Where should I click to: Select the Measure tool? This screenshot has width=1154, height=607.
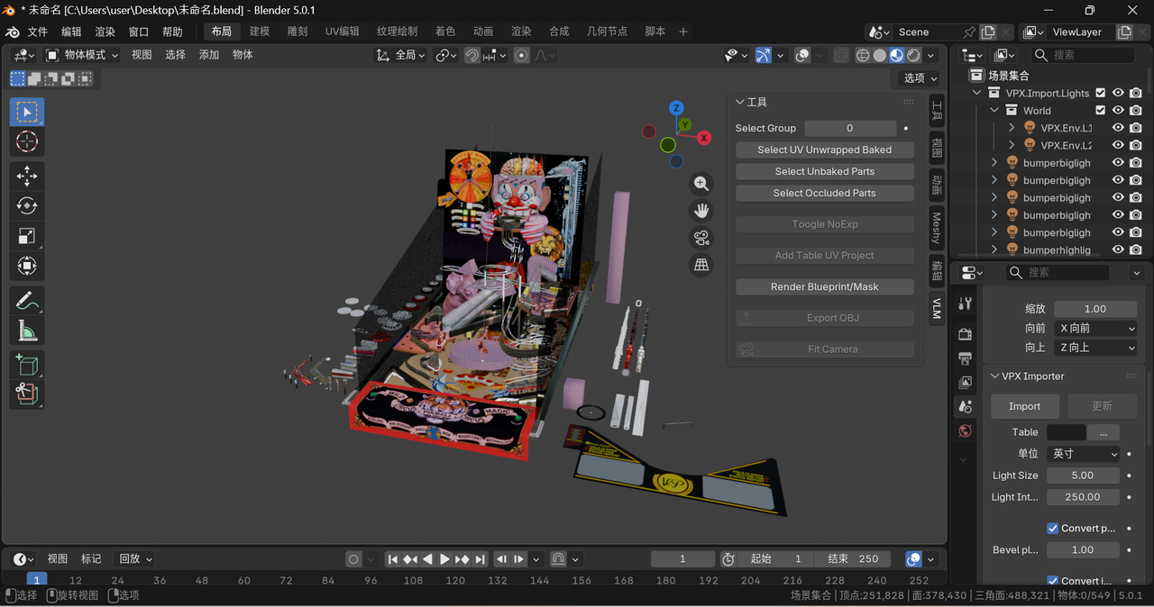tap(27, 331)
